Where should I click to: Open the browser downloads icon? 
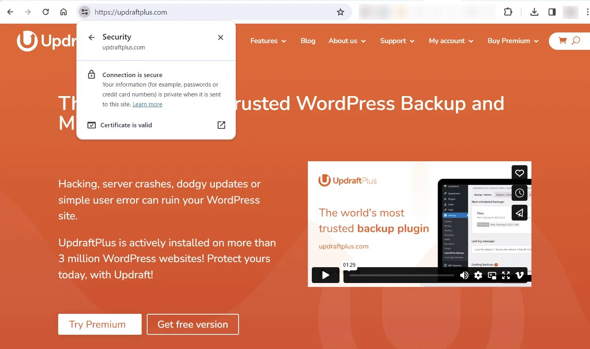click(534, 12)
